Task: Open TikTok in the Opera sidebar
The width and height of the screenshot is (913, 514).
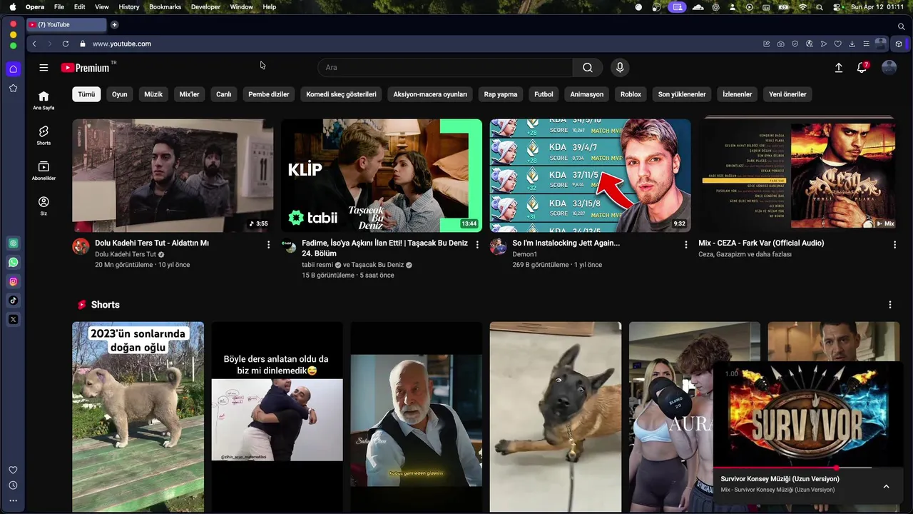Action: click(x=13, y=301)
